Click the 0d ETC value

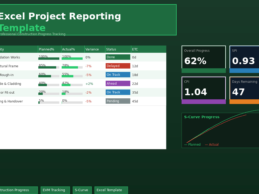134,57
